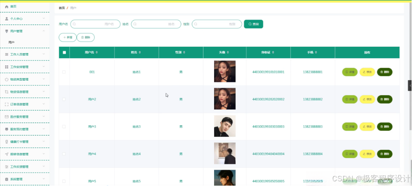Viewport: 412px width, 186px height.
Task: Check the checkbox for row 用户2
Action: (x=64, y=99)
